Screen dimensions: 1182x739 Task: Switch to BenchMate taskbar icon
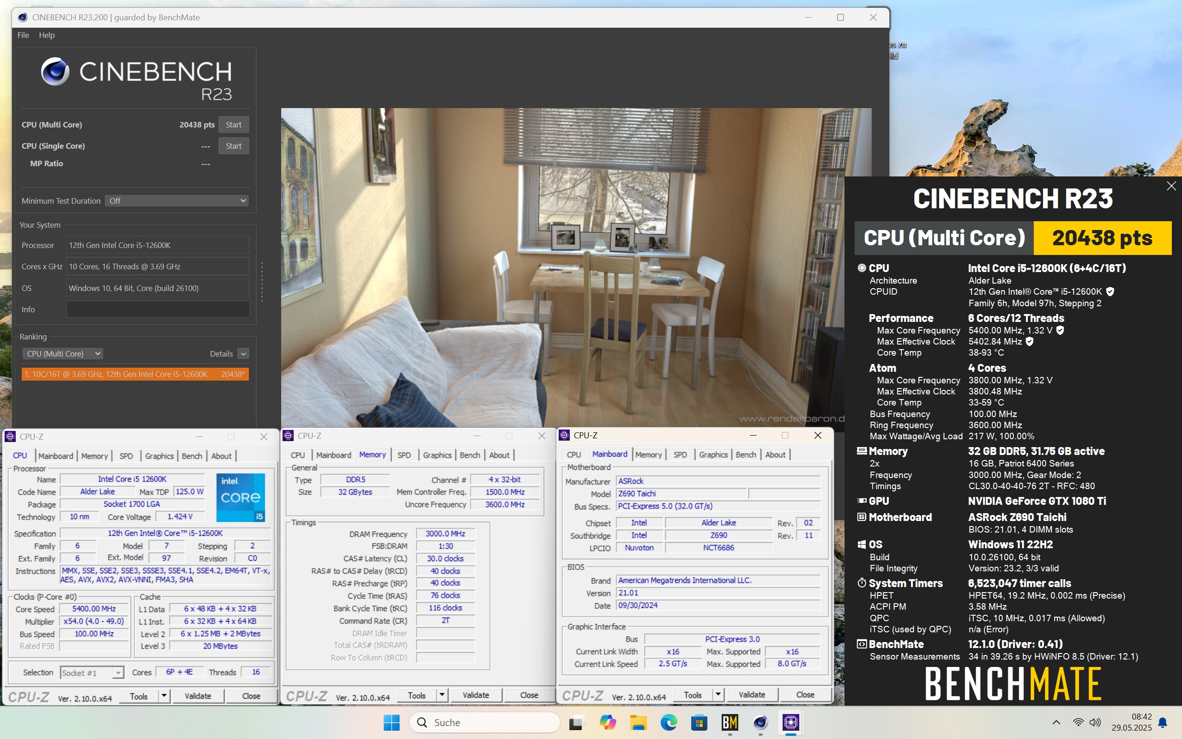pyautogui.click(x=730, y=722)
